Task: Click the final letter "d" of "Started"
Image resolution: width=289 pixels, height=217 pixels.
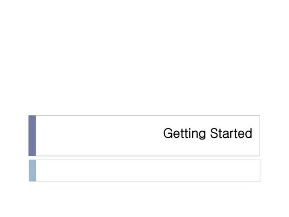Action: point(249,133)
